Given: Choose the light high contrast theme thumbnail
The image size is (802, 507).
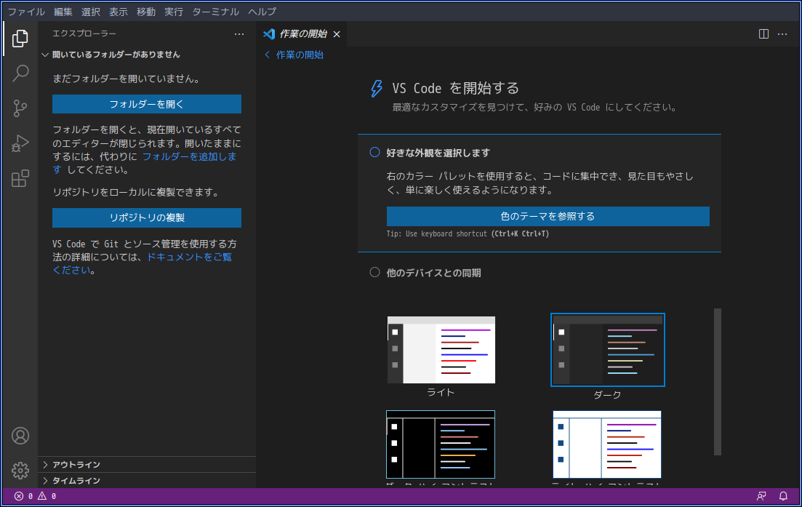Looking at the screenshot, I should point(607,444).
